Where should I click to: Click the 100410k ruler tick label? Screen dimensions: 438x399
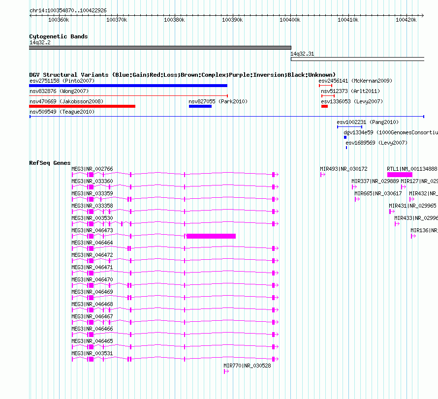(x=348, y=20)
